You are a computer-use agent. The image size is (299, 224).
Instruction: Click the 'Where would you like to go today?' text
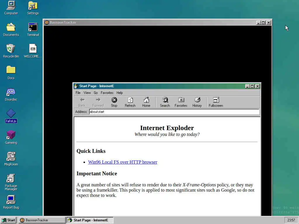coord(167,134)
